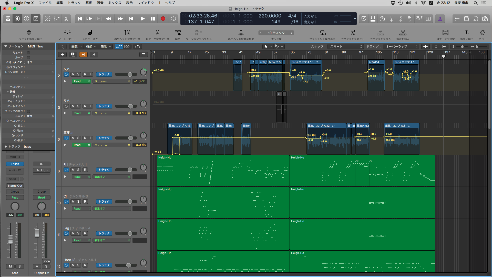Expand the Track bass inspector section
This screenshot has width=492, height=277.
click(x=6, y=146)
